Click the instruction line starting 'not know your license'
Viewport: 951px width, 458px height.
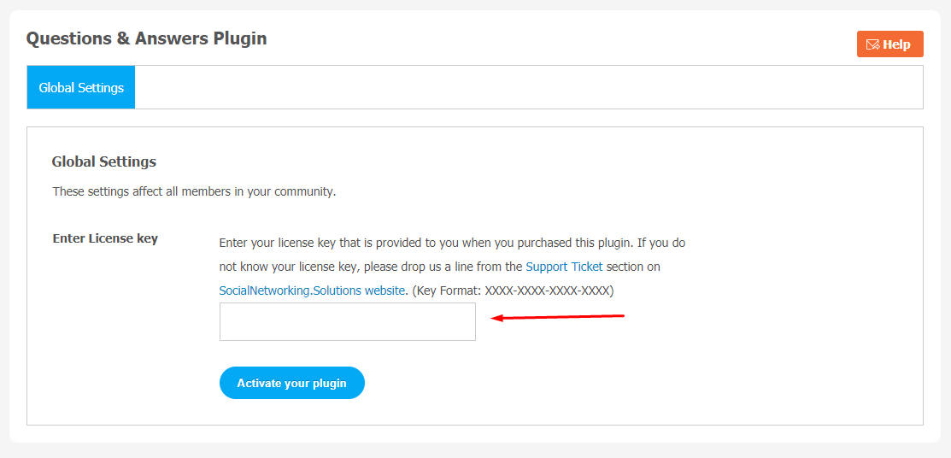[440, 267]
